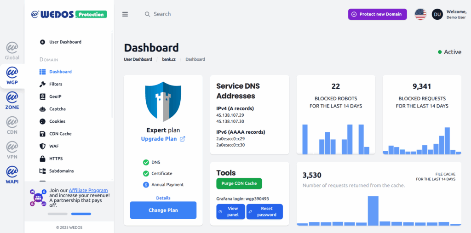
Task: Click the Grafana login wgp390493 text
Action: 242,199
